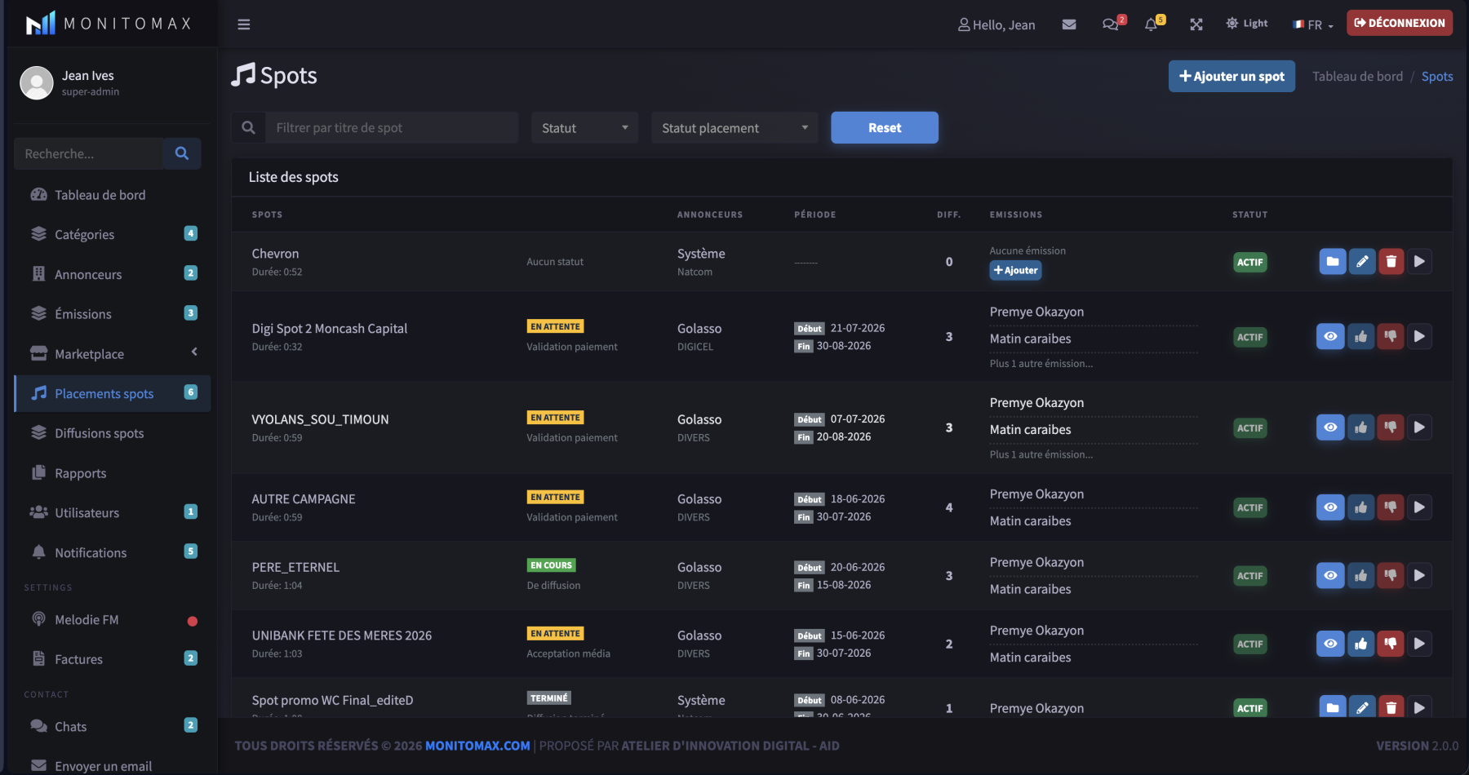
Task: Click Ajouter émission for Chevron
Action: point(1015,270)
